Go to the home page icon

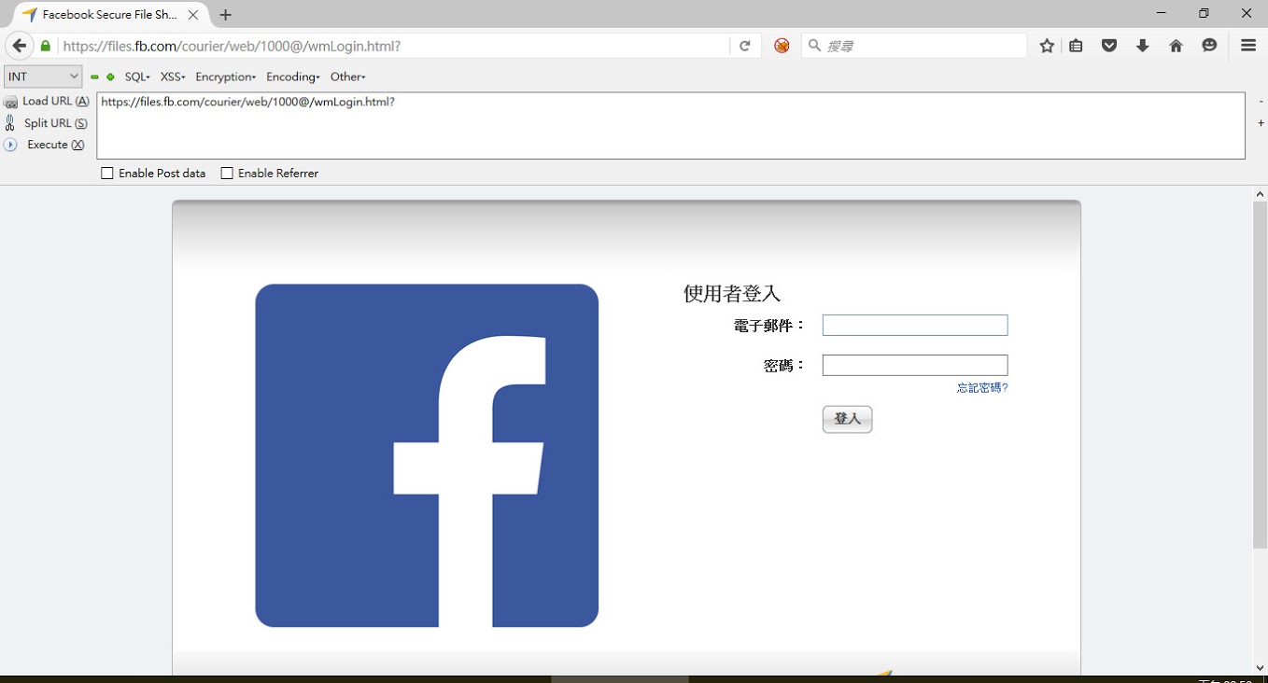tap(1176, 46)
